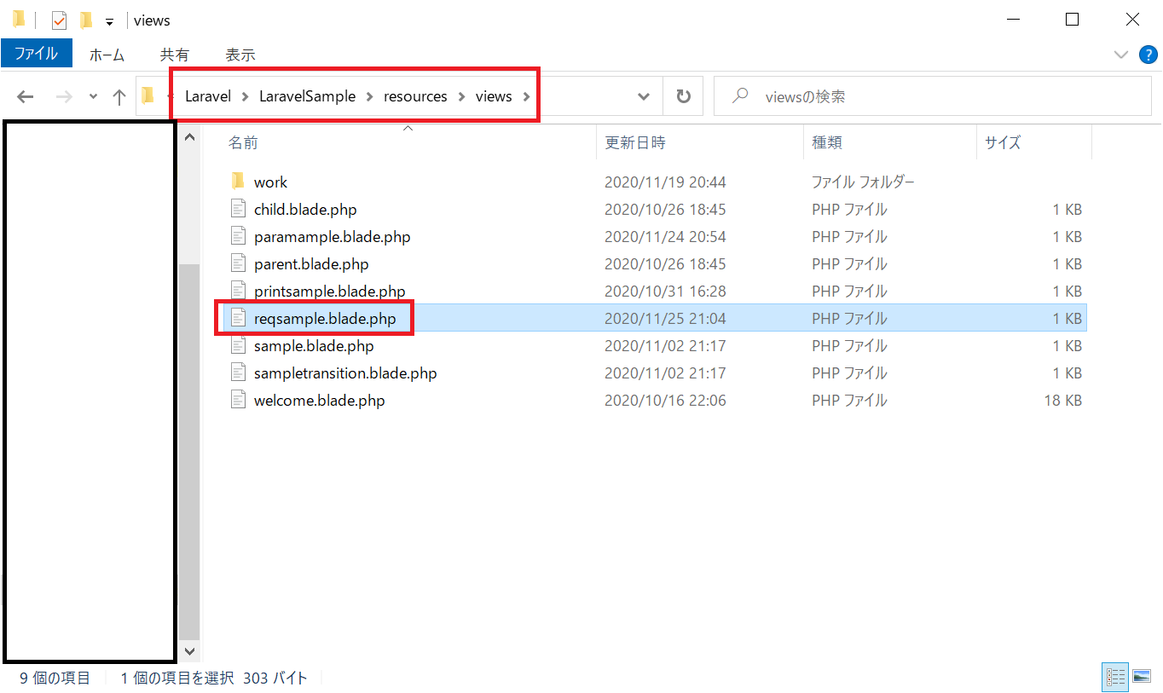Viewport: 1163px width, 693px height.
Task: Switch to the 表示 ribbon tab
Action: tap(240, 55)
